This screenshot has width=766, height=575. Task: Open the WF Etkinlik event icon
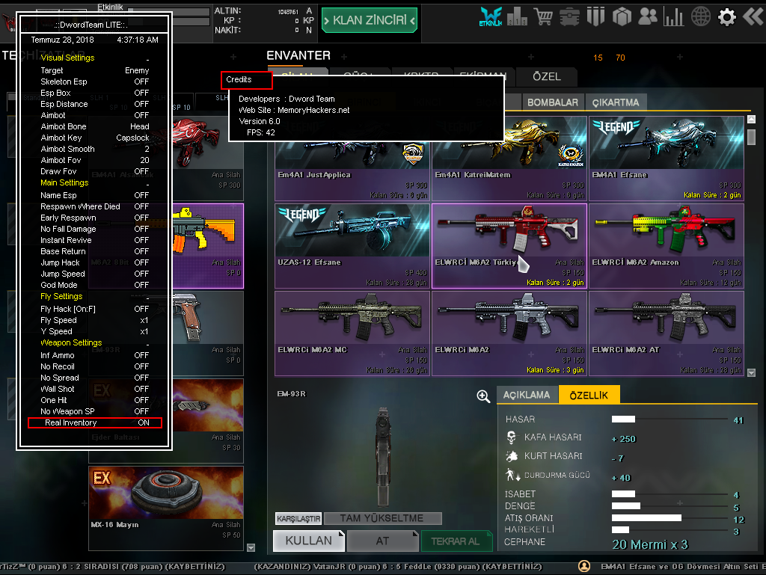coord(491,17)
